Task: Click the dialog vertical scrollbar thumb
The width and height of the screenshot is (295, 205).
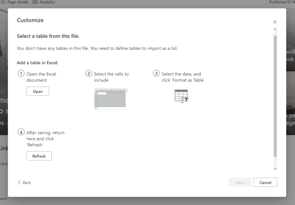Action: tap(275, 96)
